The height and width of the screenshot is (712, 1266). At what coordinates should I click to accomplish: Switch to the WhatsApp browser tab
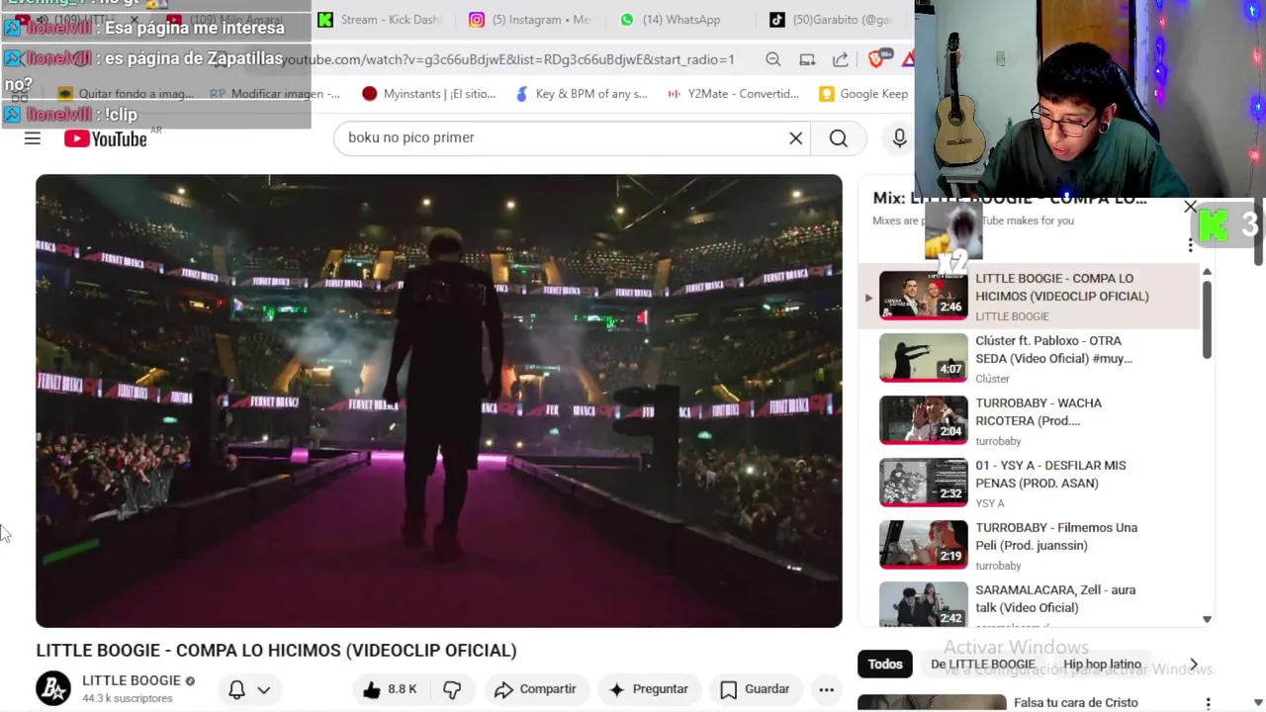click(x=673, y=20)
